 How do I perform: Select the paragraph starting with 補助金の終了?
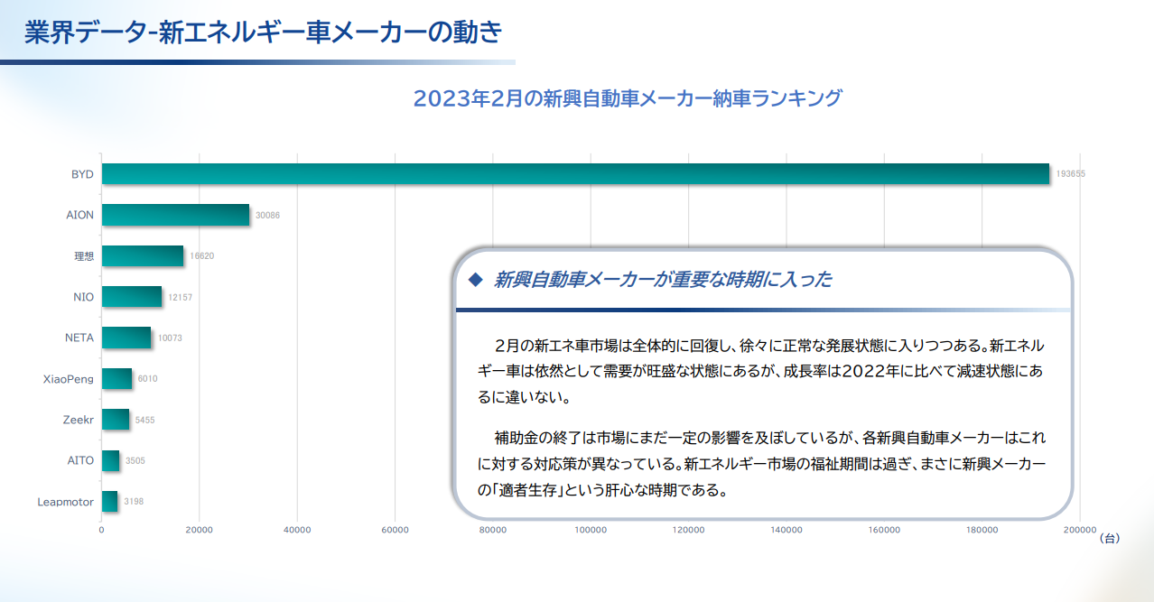coord(761,464)
